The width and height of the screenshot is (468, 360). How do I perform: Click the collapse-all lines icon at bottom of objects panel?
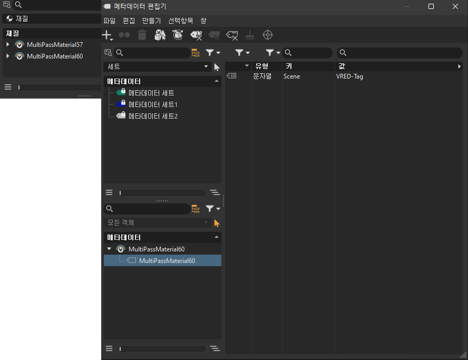[215, 348]
